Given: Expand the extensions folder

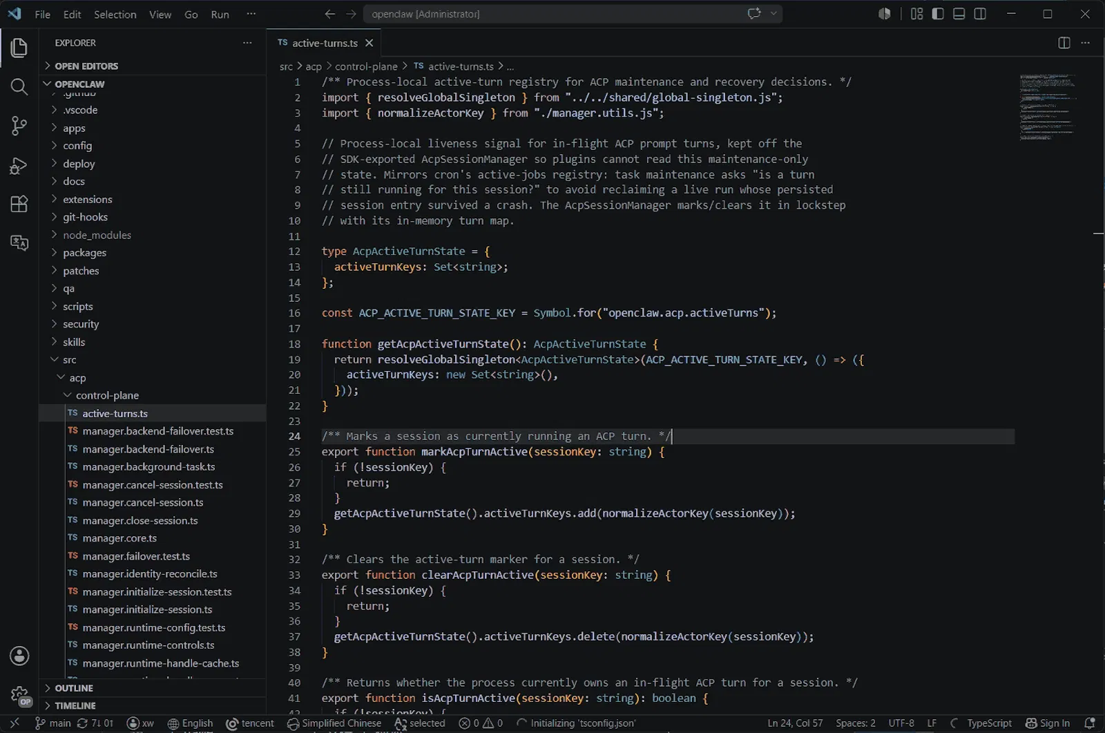Looking at the screenshot, I should 153,200.
